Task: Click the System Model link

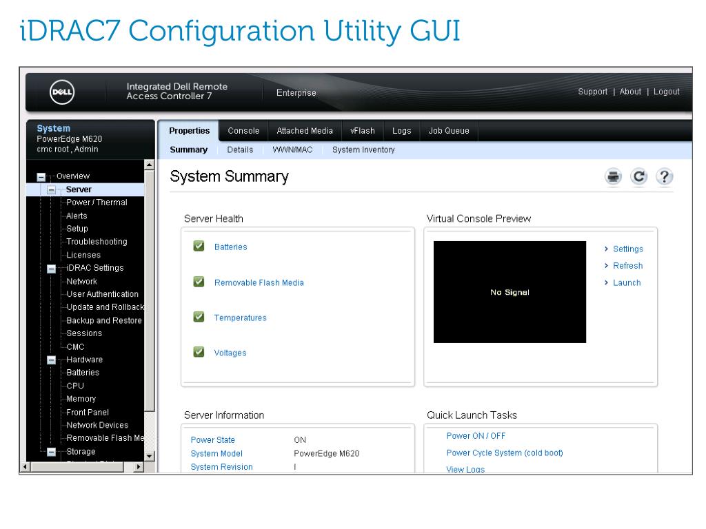Action: [x=216, y=453]
